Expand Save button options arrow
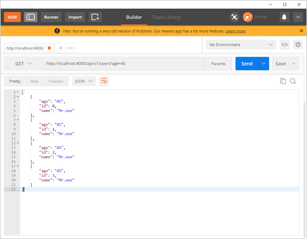The width and height of the screenshot is (307, 239). [294, 64]
